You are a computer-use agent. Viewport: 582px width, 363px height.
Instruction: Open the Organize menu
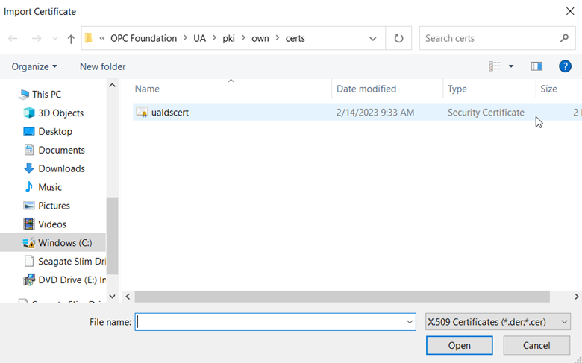click(x=34, y=67)
